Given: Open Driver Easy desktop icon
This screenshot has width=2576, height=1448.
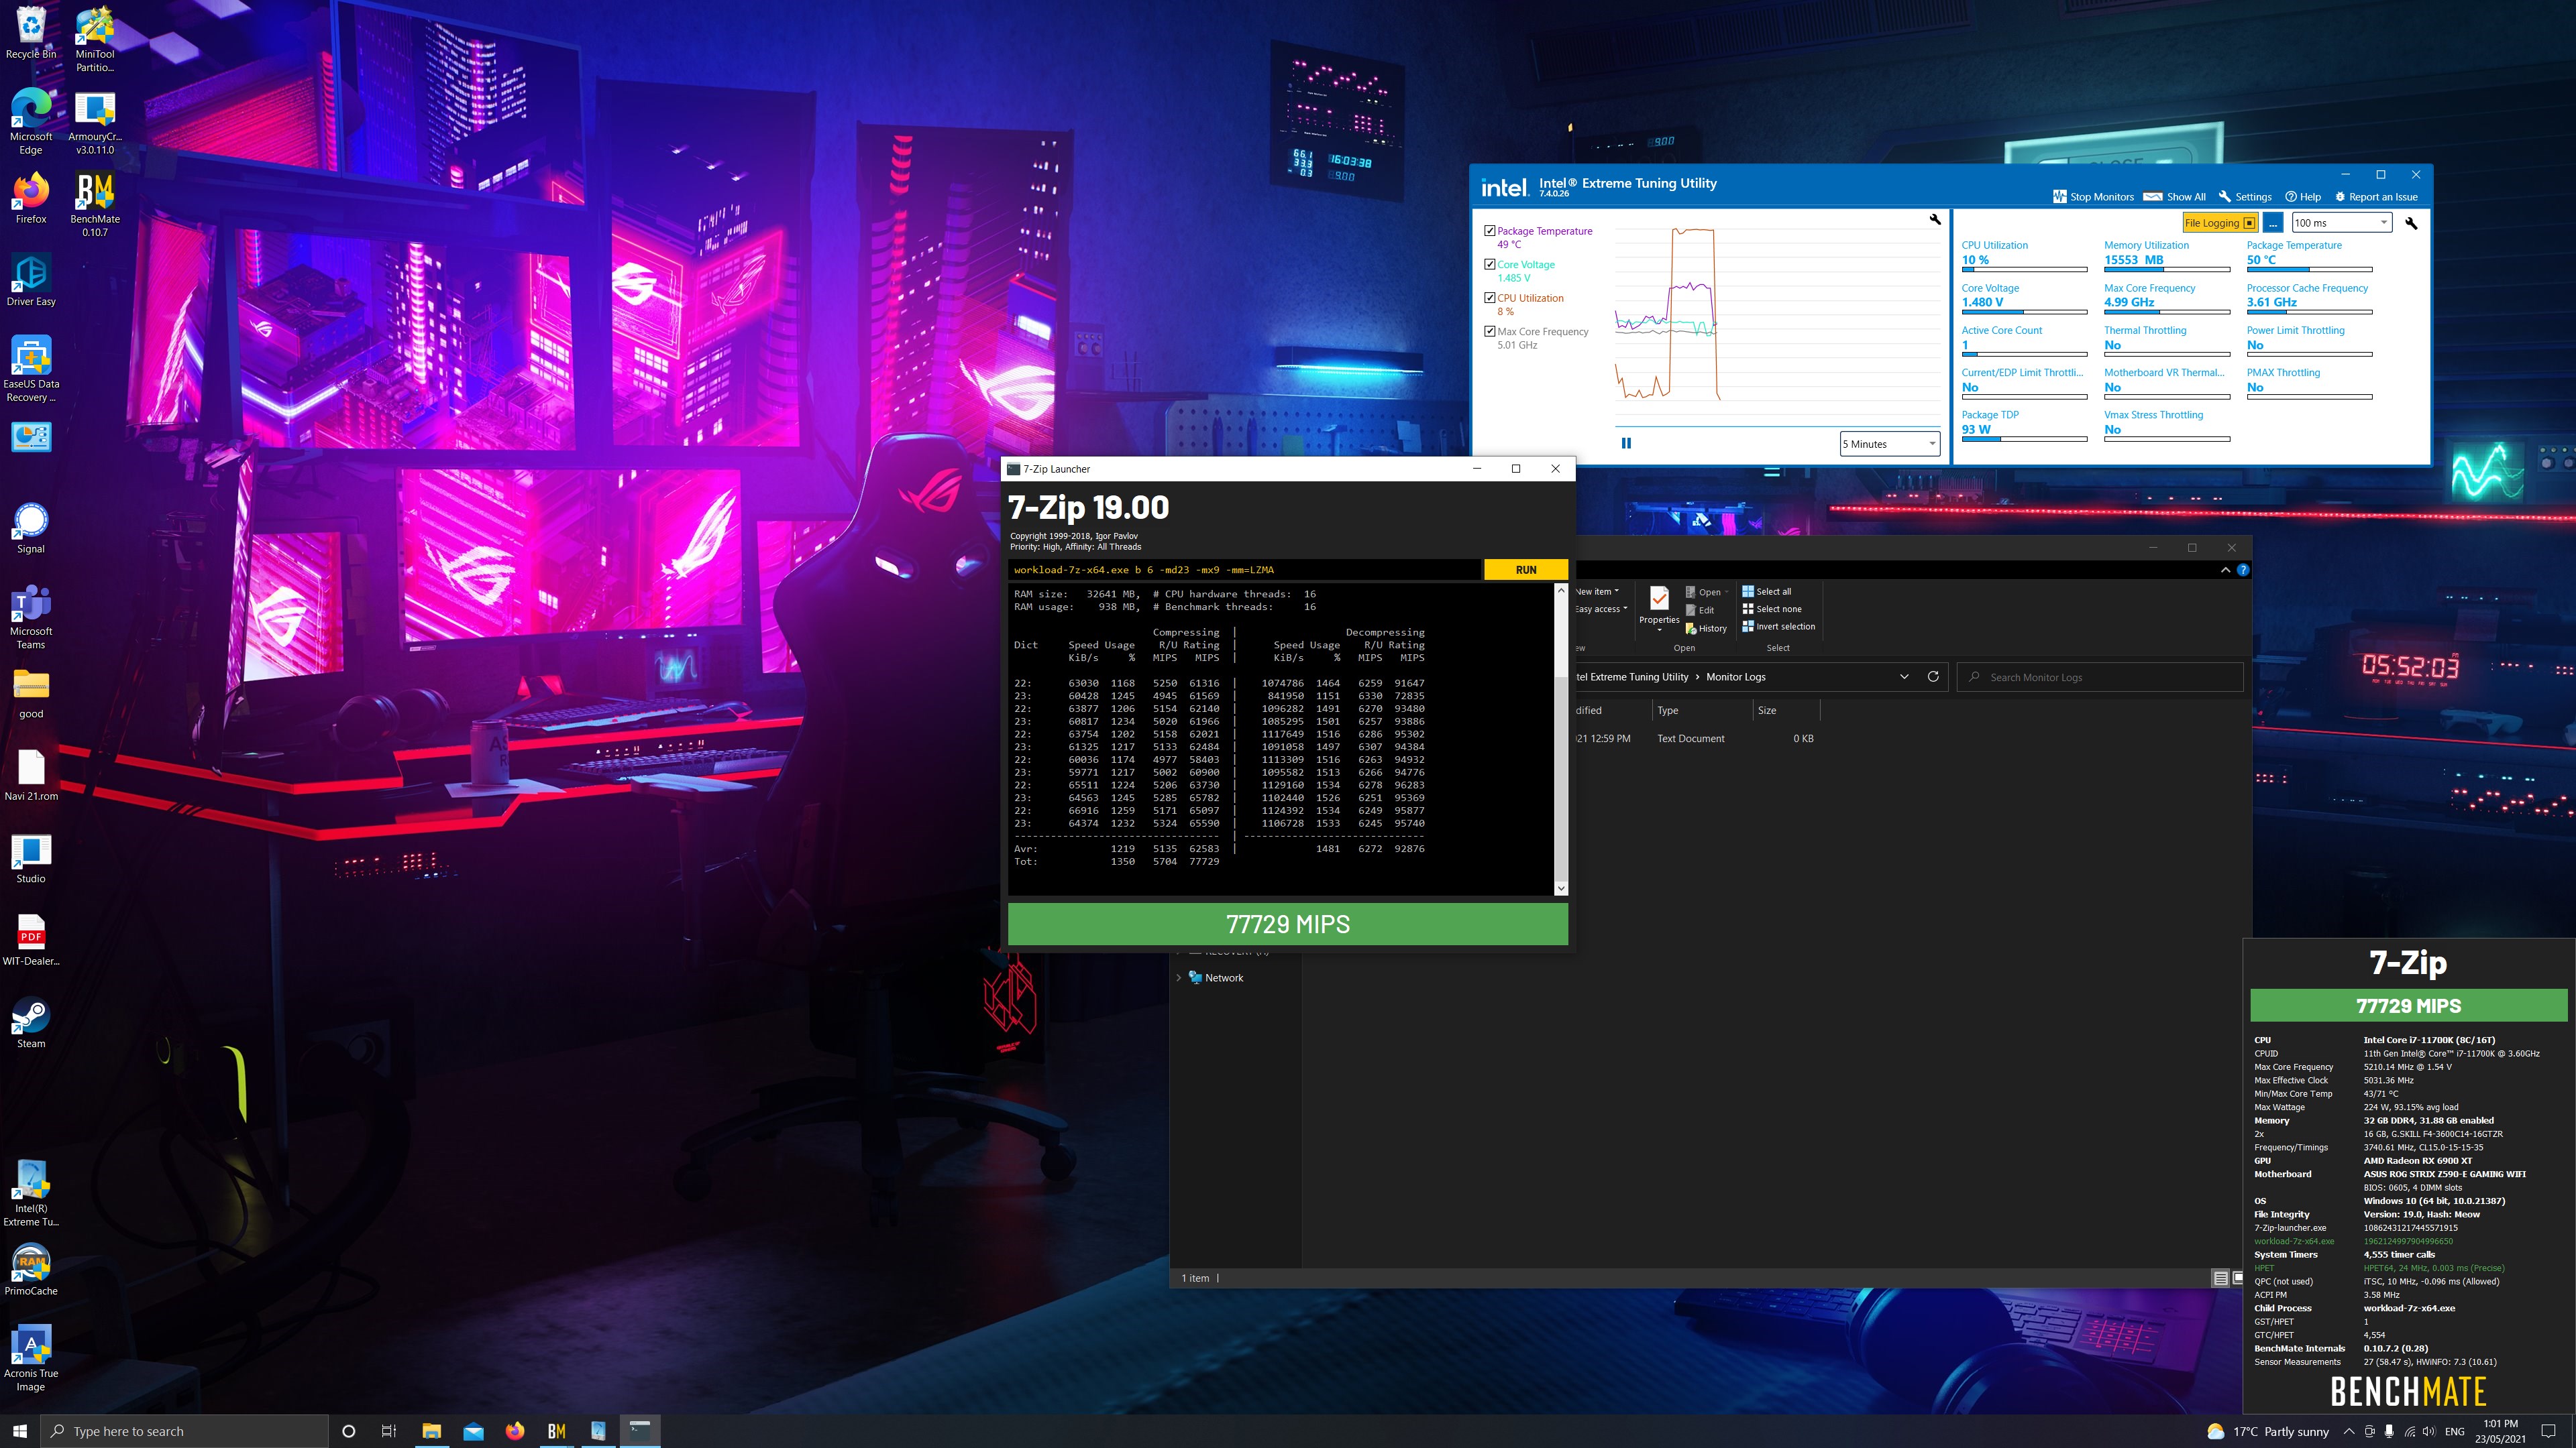Looking at the screenshot, I should click(31, 280).
